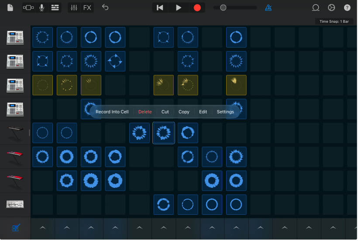Switch to Tracks view button
Viewport: 358px width, 241px height.
click(28, 7)
